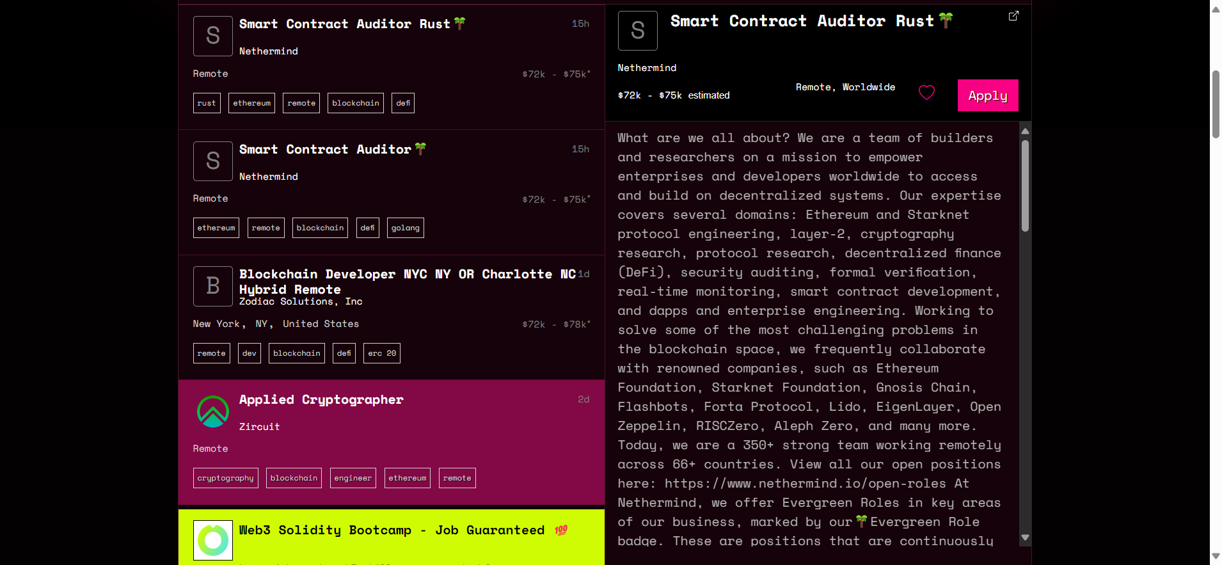Click the Web3 Solidity Bootcamp logo

point(213,540)
